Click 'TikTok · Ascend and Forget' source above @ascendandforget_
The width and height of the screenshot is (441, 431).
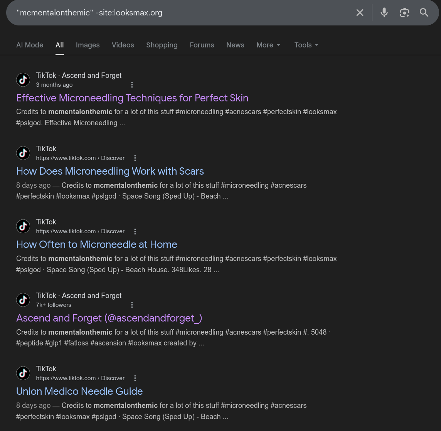(79, 295)
